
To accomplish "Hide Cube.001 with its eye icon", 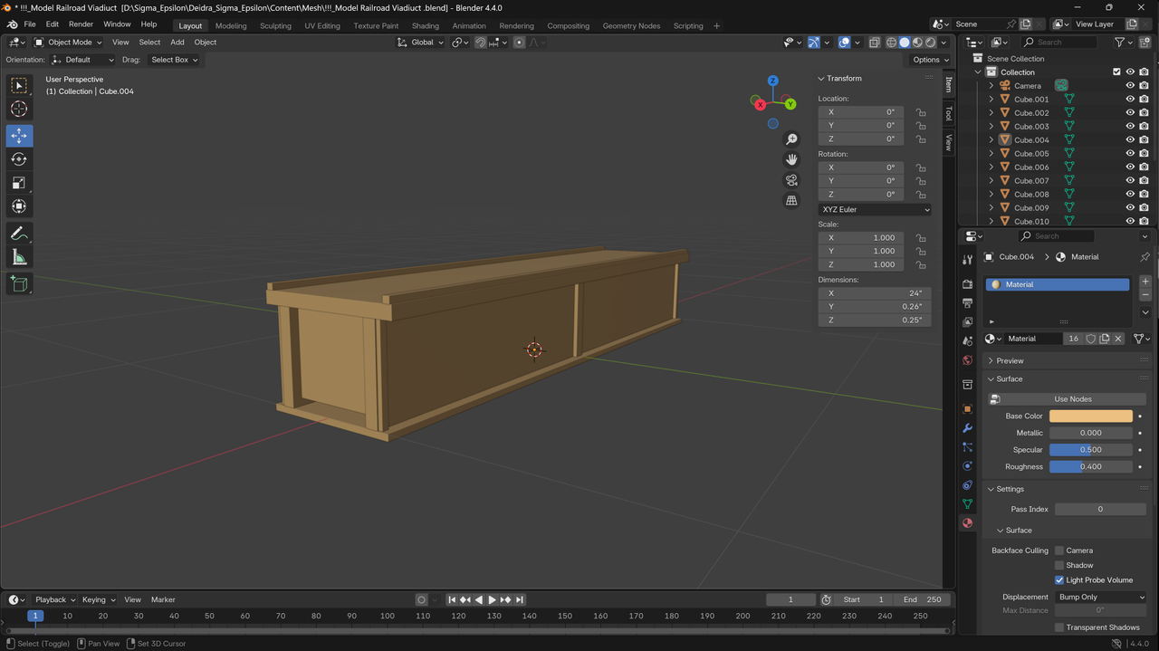I will (x=1130, y=100).
